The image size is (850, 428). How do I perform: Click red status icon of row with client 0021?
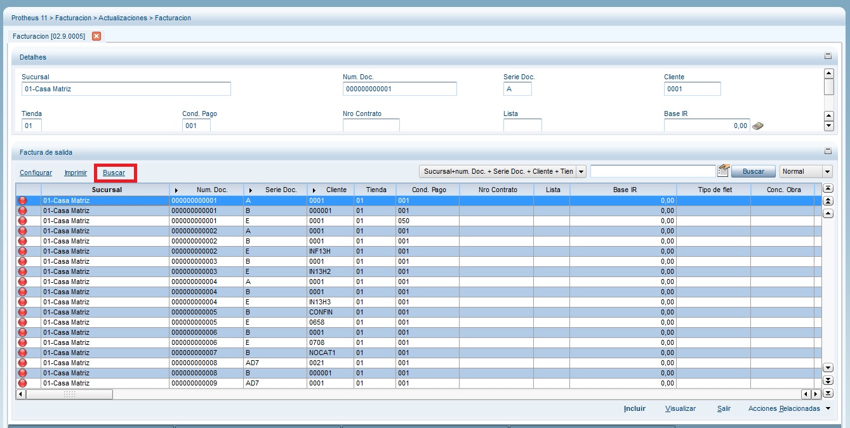point(23,363)
